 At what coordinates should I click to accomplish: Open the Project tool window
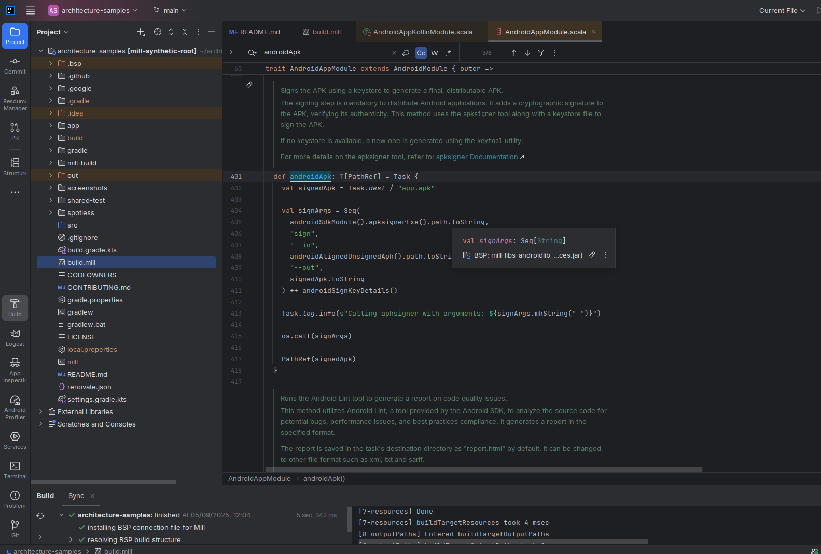coord(15,36)
